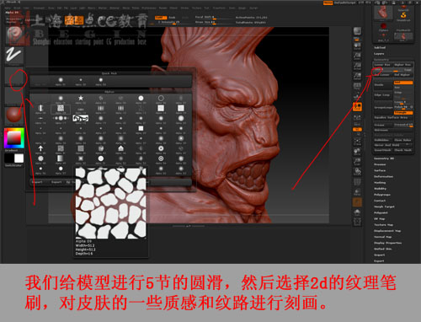Image resolution: width=421 pixels, height=322 pixels.
Task: Expand the SubTool sub-palette
Action: tap(380, 47)
